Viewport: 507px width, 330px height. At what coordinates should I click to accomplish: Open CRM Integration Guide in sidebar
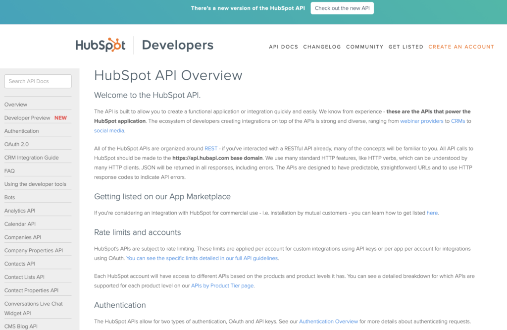[32, 158]
